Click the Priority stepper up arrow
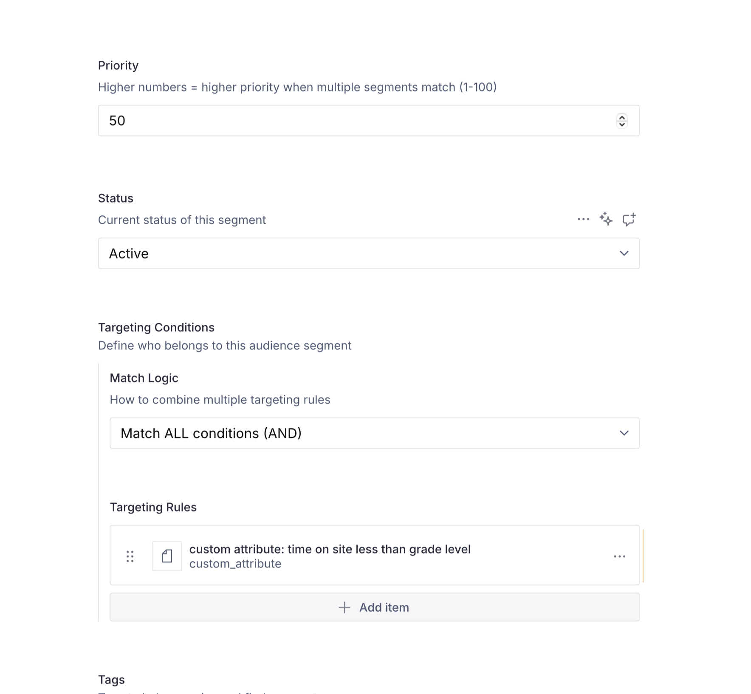The width and height of the screenshot is (751, 694). 621,117
